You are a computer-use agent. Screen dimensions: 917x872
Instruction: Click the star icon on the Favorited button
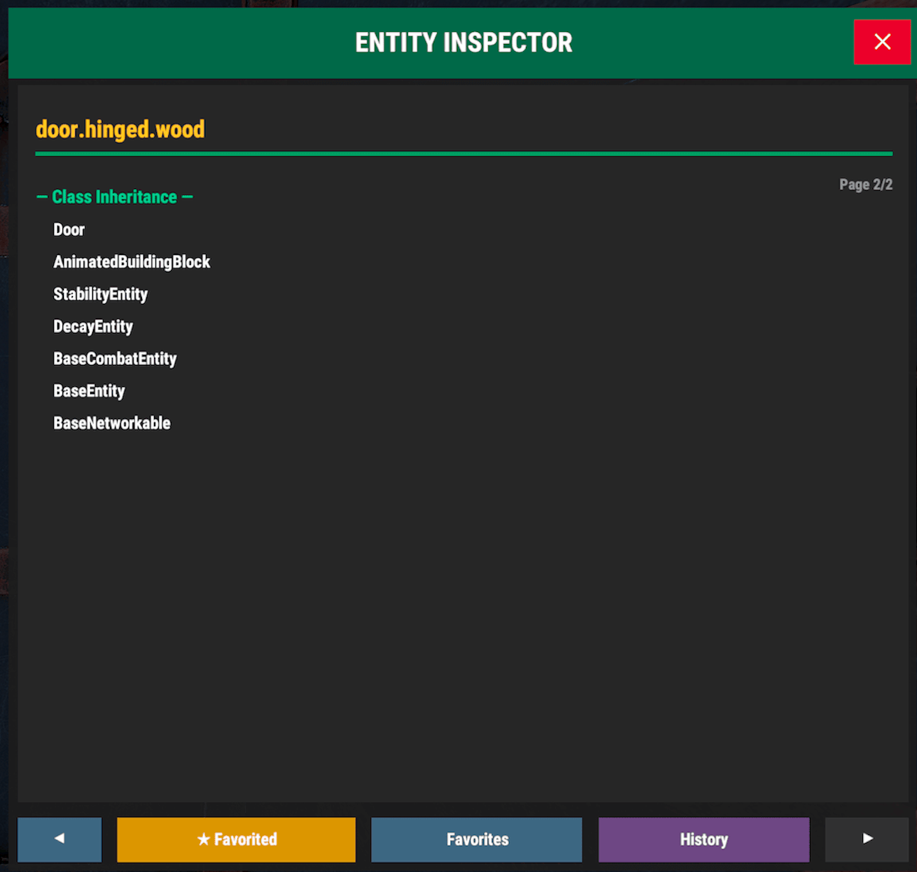(204, 839)
